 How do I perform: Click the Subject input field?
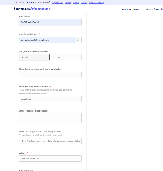(50, 159)
